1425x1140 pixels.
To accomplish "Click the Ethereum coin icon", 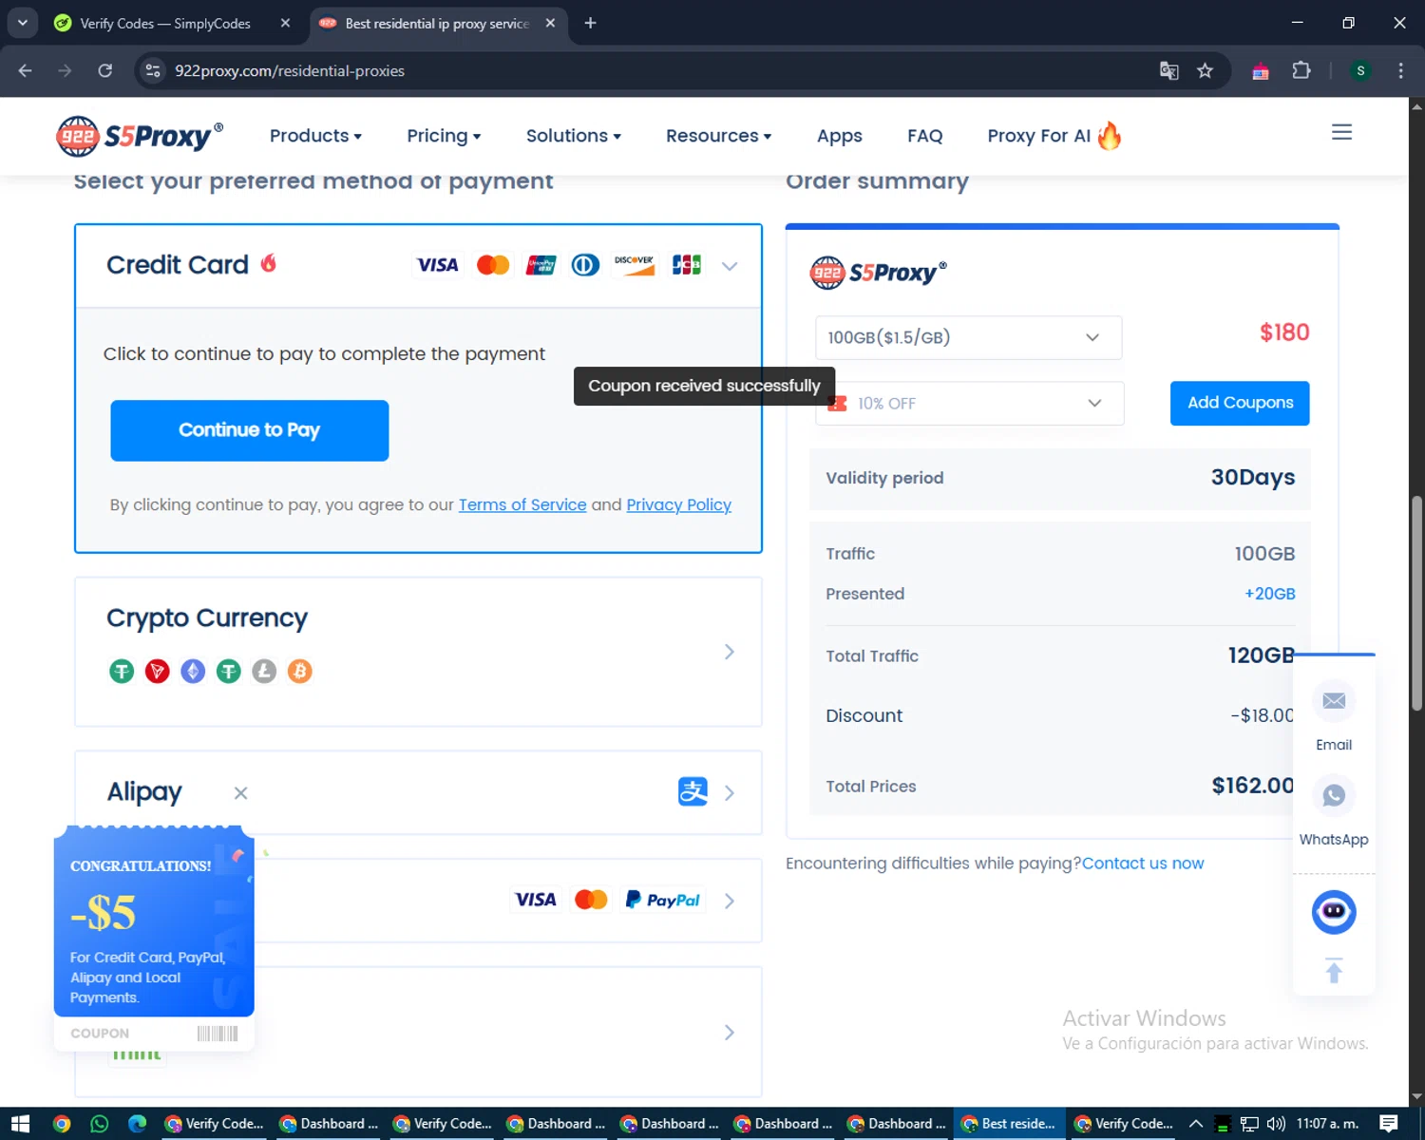I will coord(193,672).
